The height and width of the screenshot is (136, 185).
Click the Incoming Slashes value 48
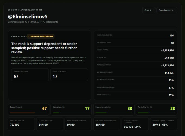point(172,43)
